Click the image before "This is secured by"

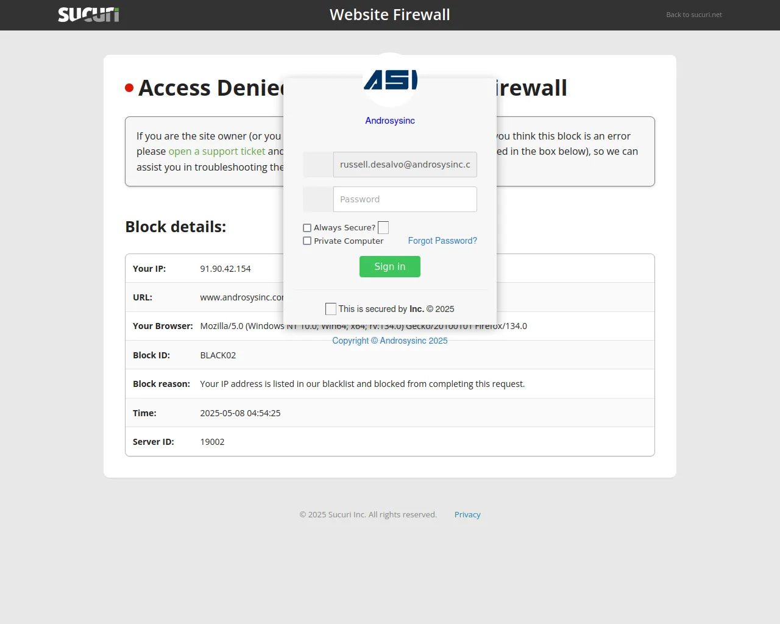pos(331,309)
